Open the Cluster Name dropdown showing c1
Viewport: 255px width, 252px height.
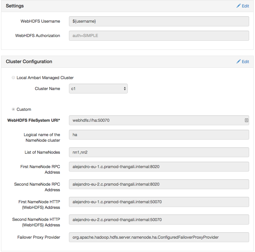98,88
